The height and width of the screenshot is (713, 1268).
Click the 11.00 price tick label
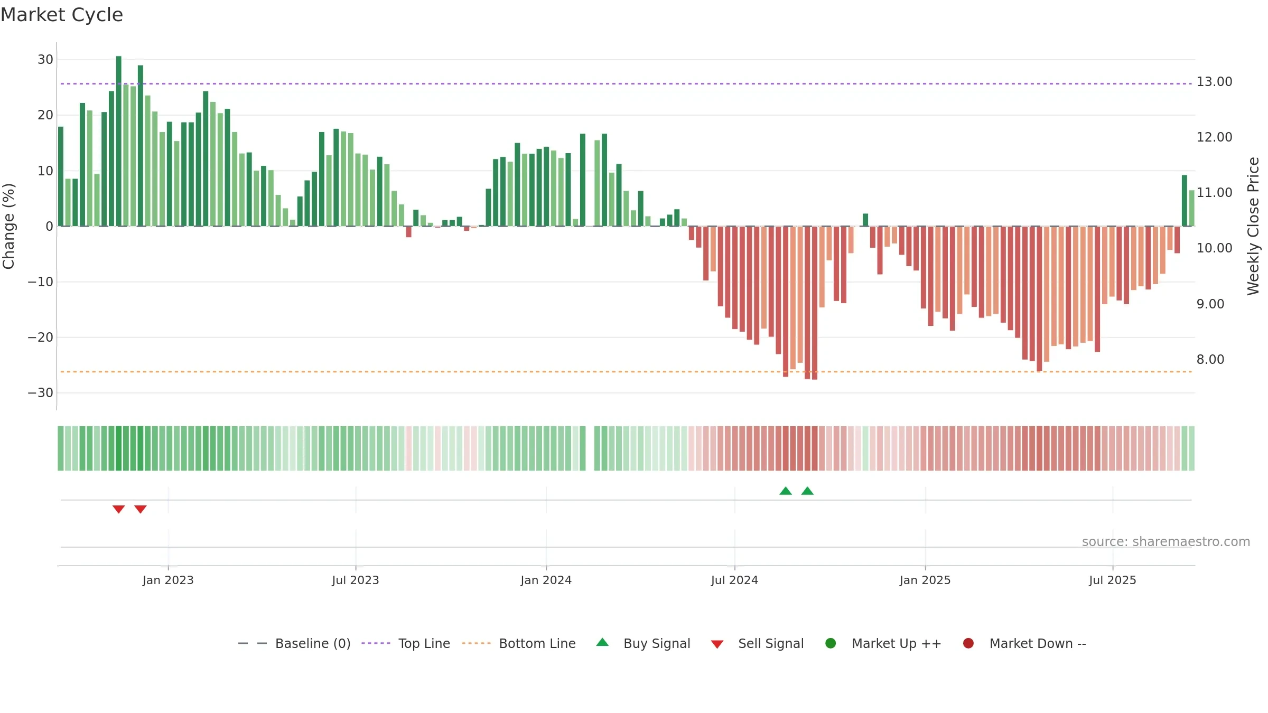[1214, 193]
